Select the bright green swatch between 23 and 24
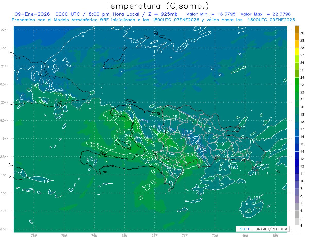The height and width of the screenshot is (239, 309). [297, 81]
